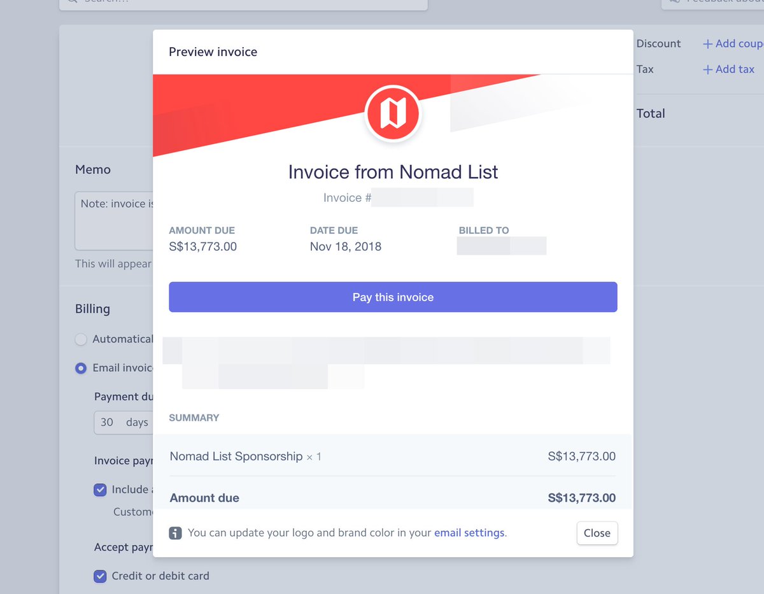Toggle the Credit or debit card checkbox
Image resolution: width=764 pixels, height=594 pixels.
(100, 576)
